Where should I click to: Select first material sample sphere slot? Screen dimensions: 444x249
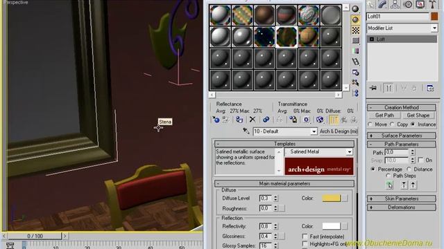[221, 15]
